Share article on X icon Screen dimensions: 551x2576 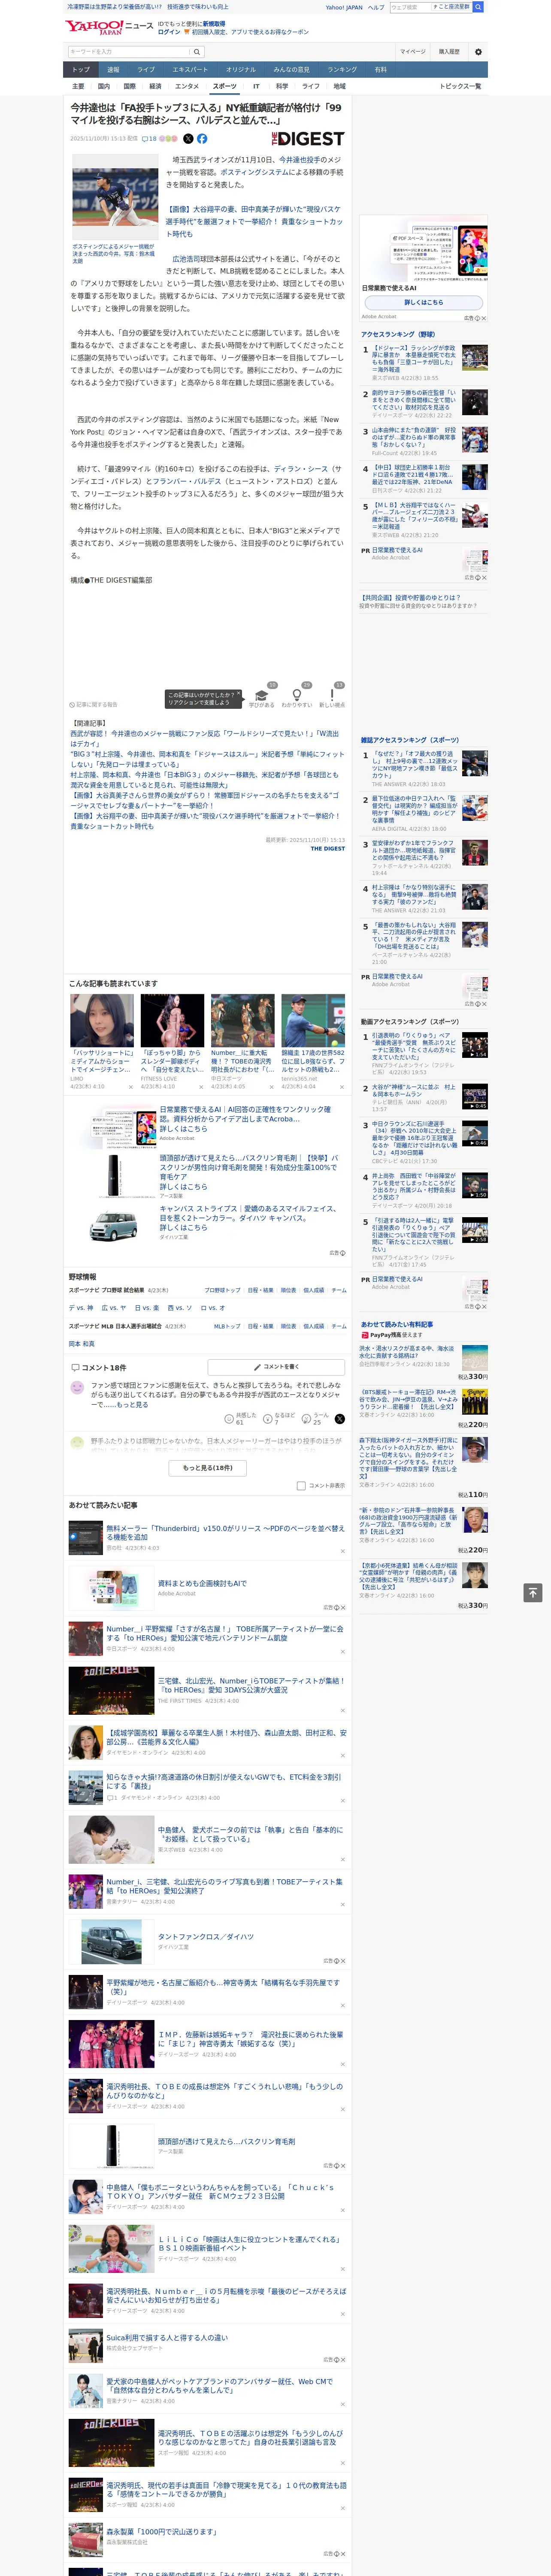click(x=188, y=139)
